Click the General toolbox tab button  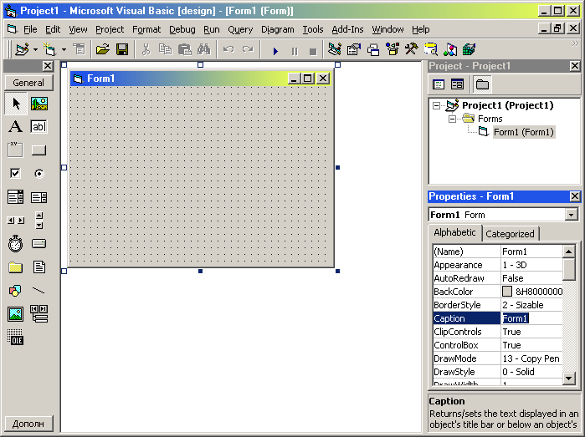click(28, 83)
